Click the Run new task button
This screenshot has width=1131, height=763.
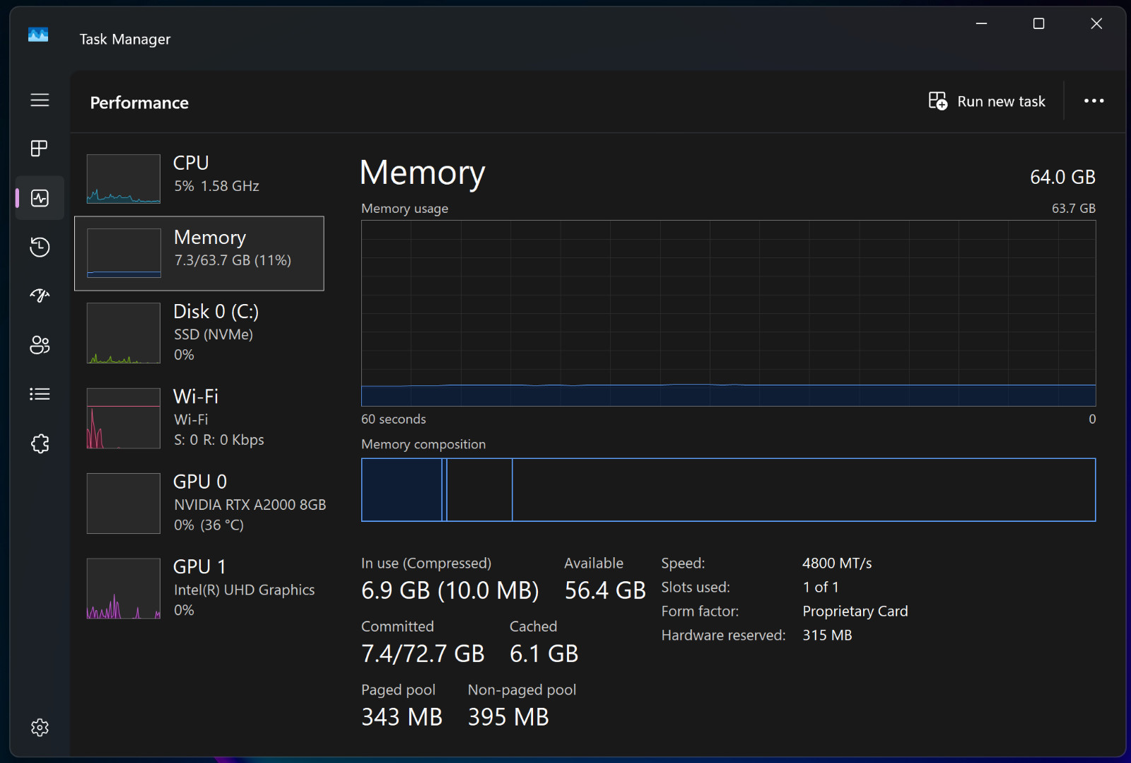click(x=987, y=101)
